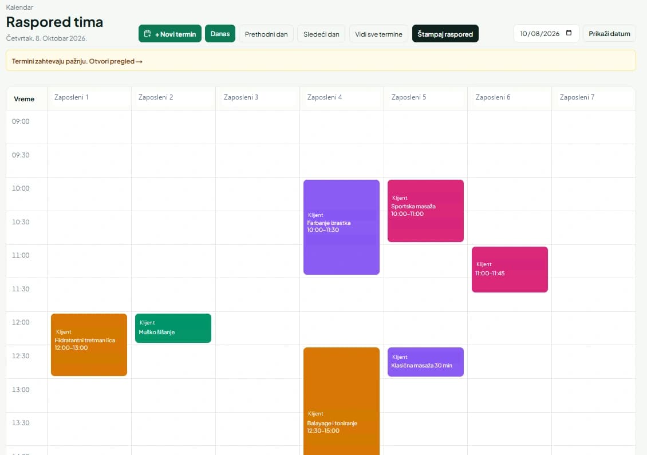Open the Balayage i toniranje appointment
The image size is (647, 455).
click(341, 401)
